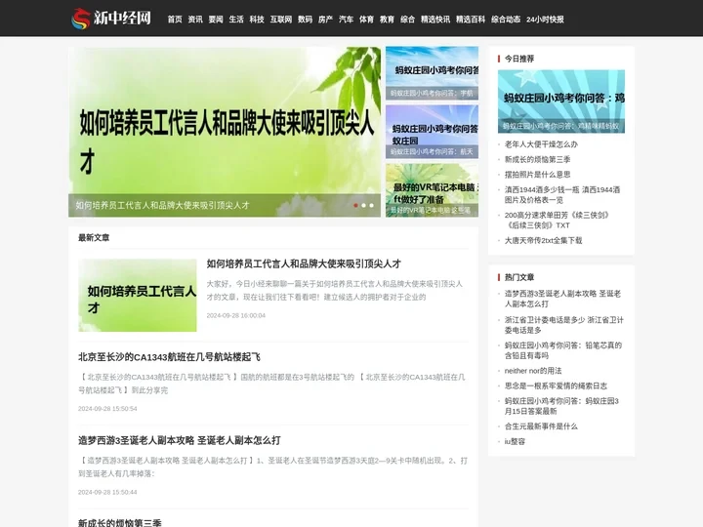703x527 pixels.
Task: Click article thumbnail 如何培养员工代言人 in 最新文章
Action: click(138, 296)
